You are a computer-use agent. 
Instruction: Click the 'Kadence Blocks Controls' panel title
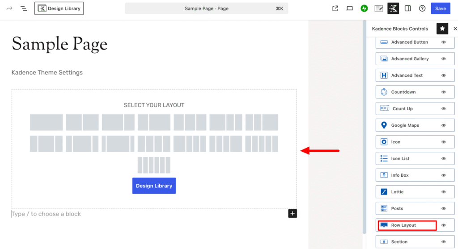click(x=400, y=29)
